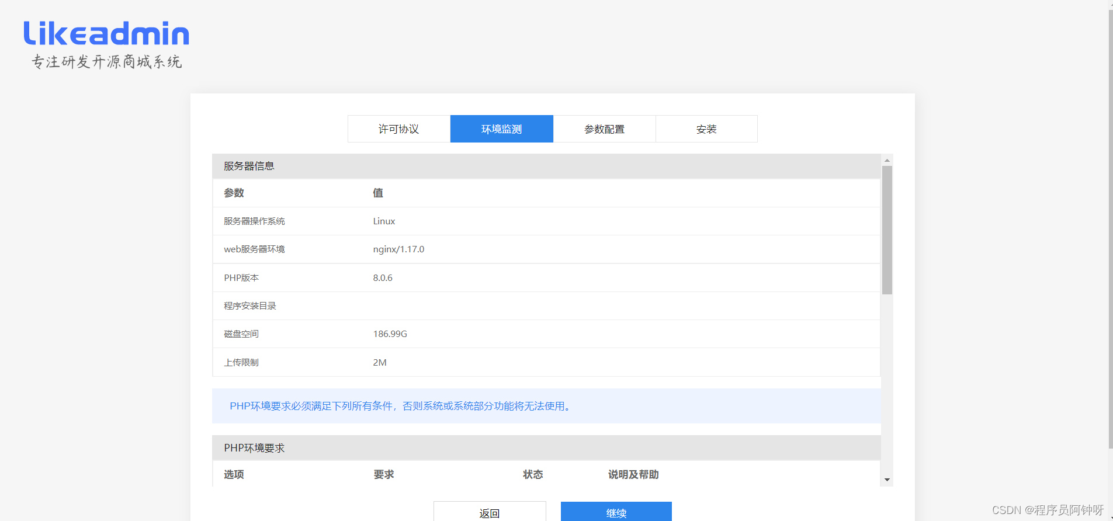This screenshot has height=521, width=1113.
Task: Click the 返回 button
Action: coord(490,512)
